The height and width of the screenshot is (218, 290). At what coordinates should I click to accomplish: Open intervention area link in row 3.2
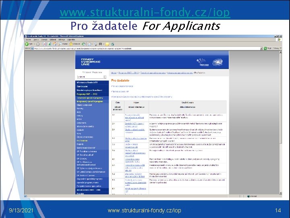click(136, 140)
